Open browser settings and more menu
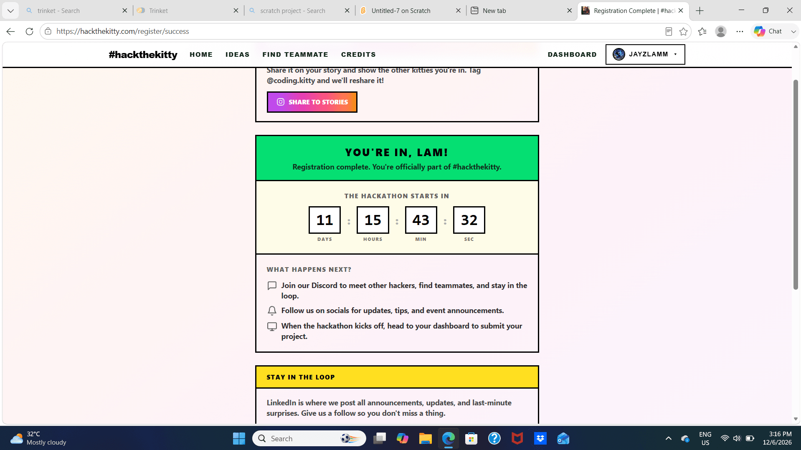 pyautogui.click(x=740, y=31)
